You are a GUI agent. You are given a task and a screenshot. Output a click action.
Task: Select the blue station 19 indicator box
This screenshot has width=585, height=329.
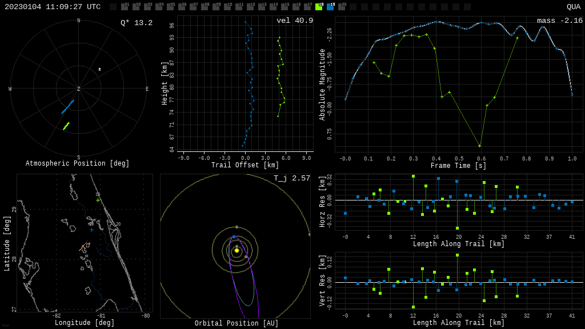pyautogui.click(x=330, y=7)
